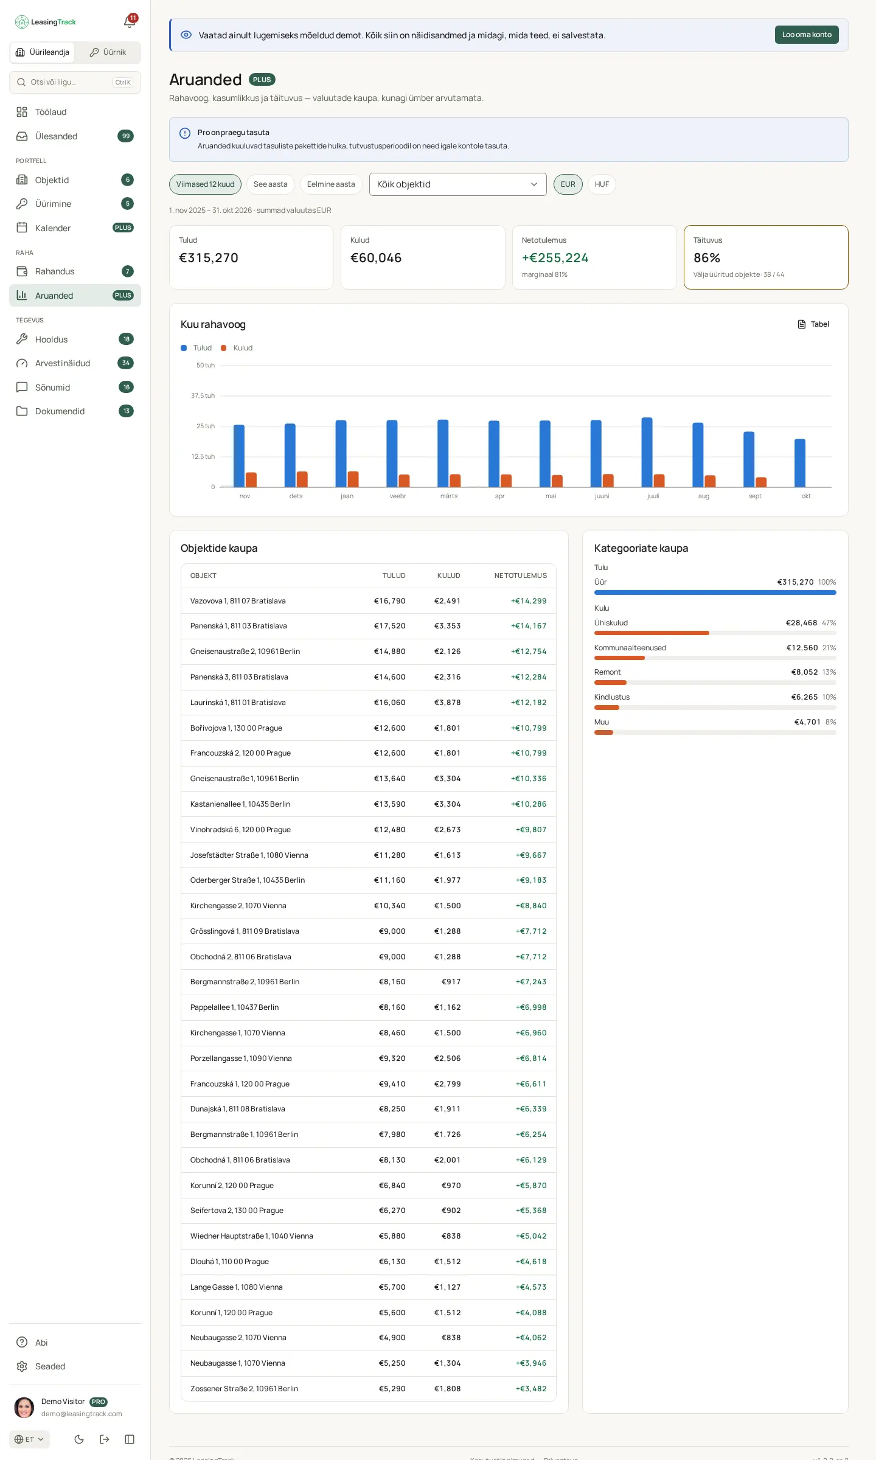Screen dimensions: 876x1460
Task: Select the See aasta period tab
Action: pos(270,184)
